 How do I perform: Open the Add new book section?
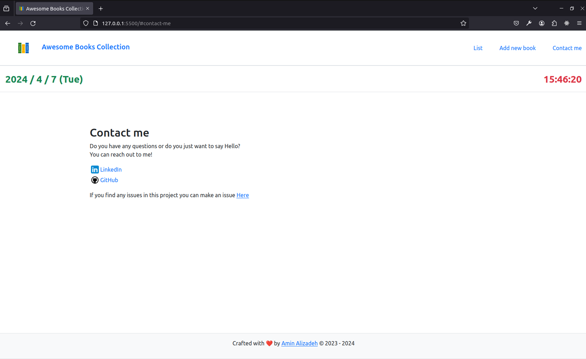pyautogui.click(x=517, y=48)
